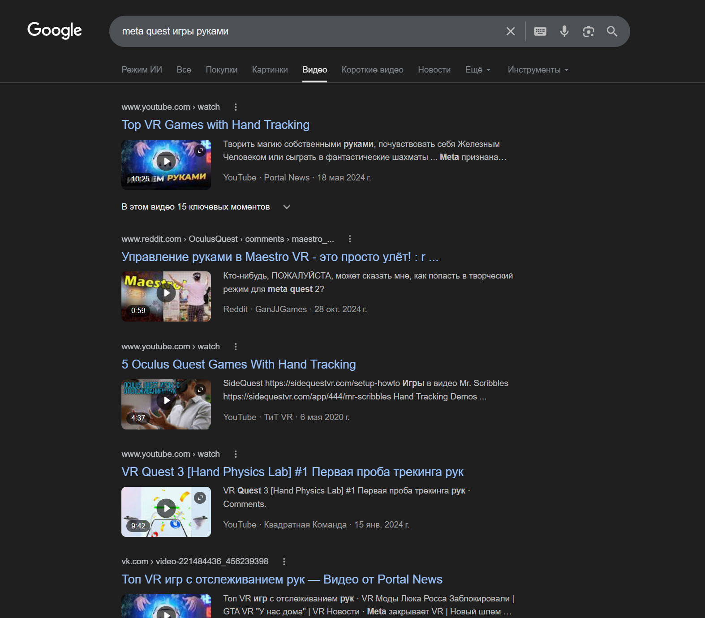The height and width of the screenshot is (618, 705).
Task: Select the active Видео tab
Action: click(314, 70)
